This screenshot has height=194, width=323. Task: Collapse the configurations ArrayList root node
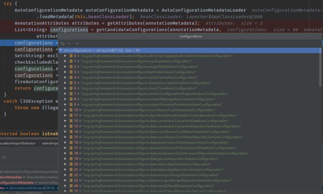tap(61, 50)
